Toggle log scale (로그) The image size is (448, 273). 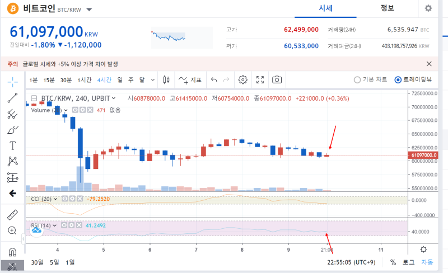[408, 262]
